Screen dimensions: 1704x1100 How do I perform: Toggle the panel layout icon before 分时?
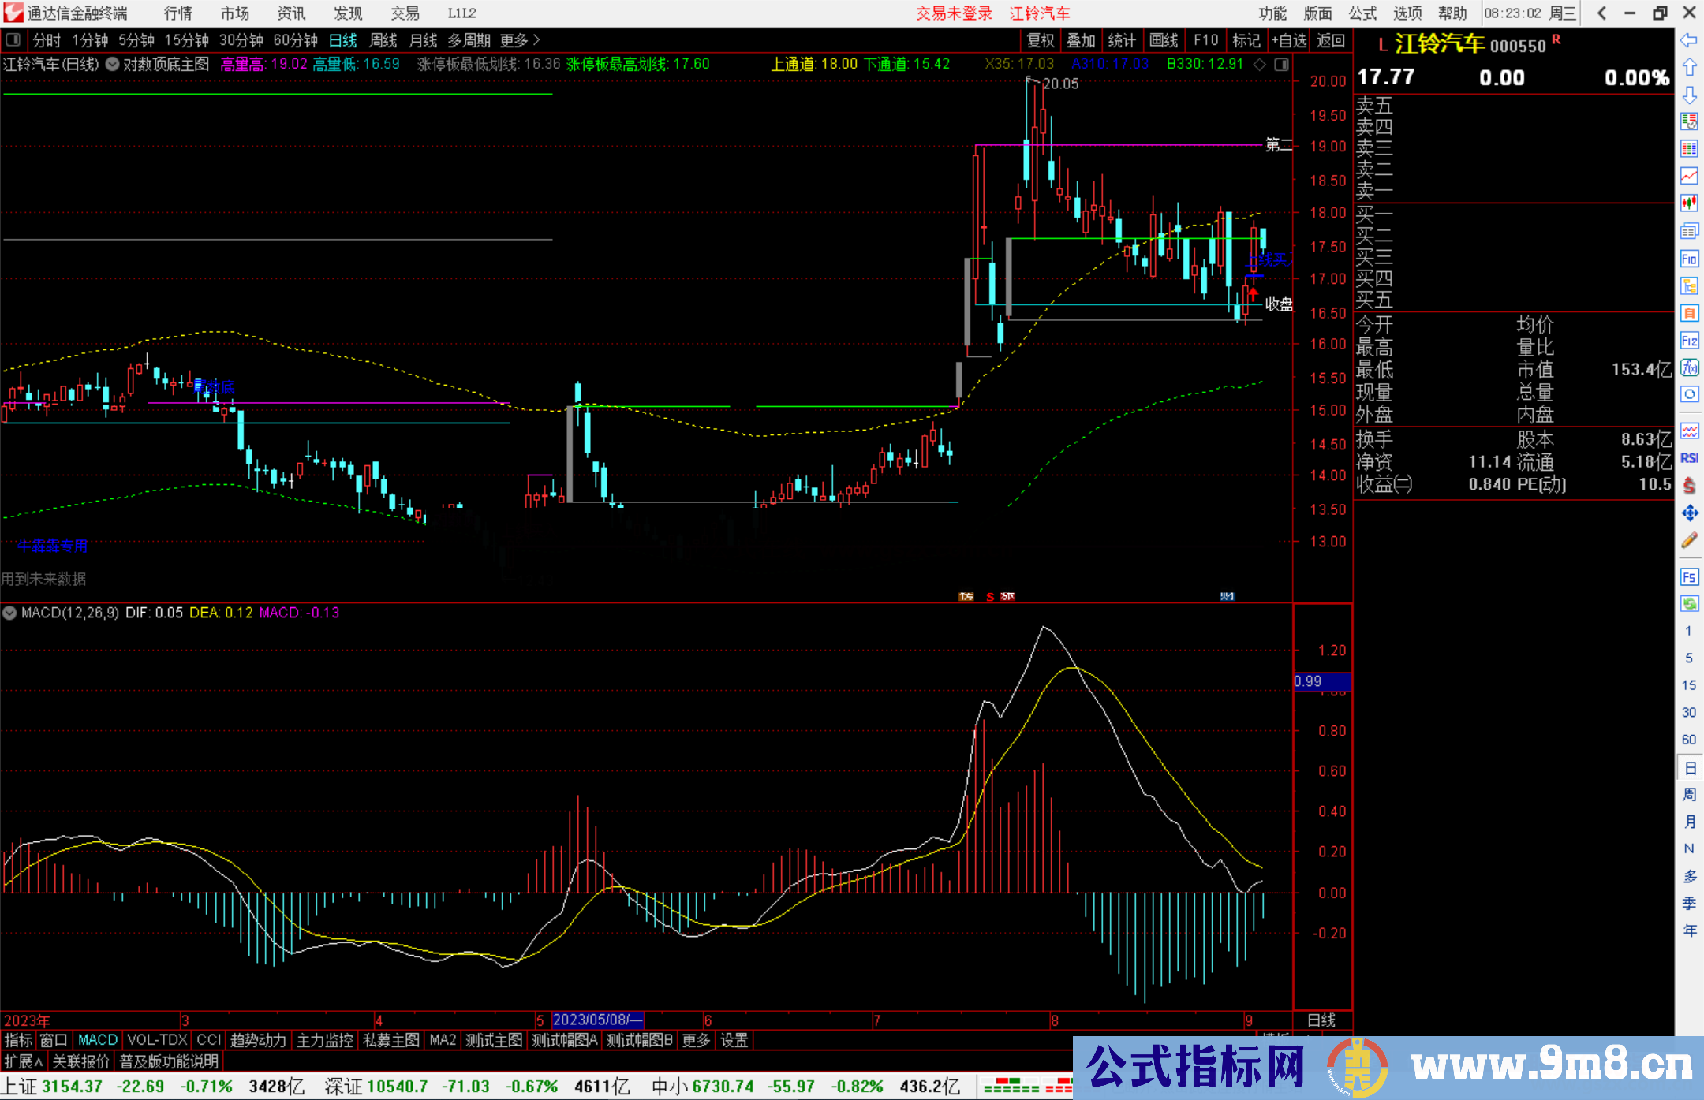pos(13,39)
